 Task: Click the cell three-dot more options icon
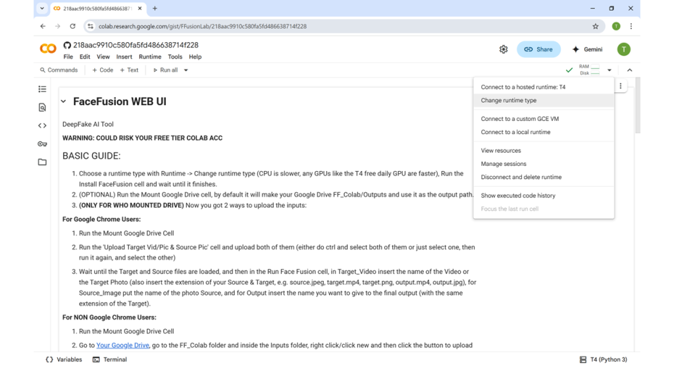tap(620, 86)
